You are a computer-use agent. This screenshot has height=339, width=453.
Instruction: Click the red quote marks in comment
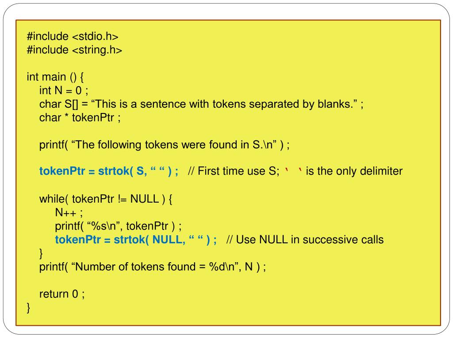coord(294,170)
